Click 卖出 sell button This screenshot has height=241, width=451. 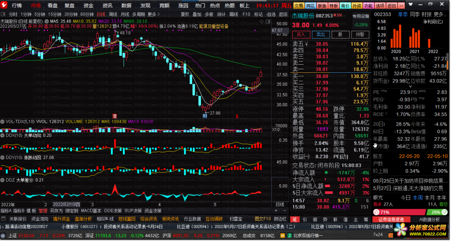(321, 34)
